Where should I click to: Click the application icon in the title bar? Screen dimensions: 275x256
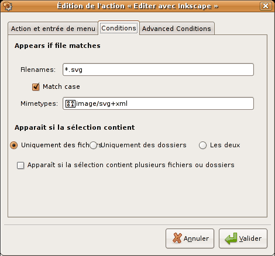tap(8, 6)
